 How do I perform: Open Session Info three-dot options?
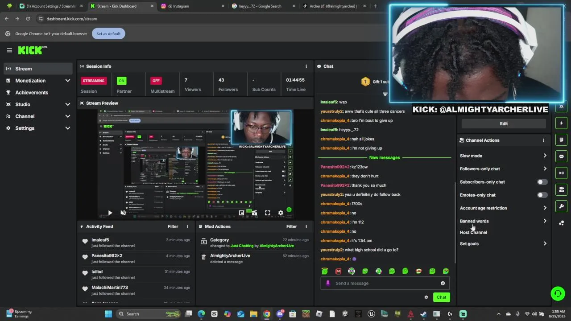coord(306,66)
